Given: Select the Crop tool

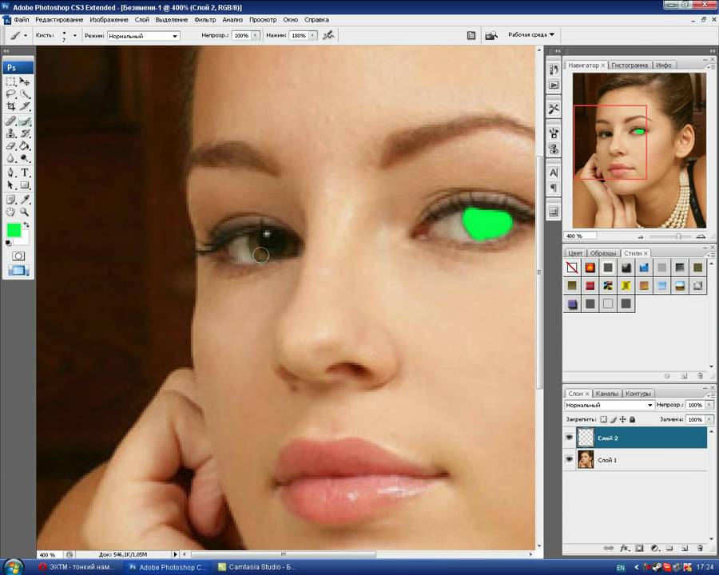Looking at the screenshot, I should coord(10,106).
